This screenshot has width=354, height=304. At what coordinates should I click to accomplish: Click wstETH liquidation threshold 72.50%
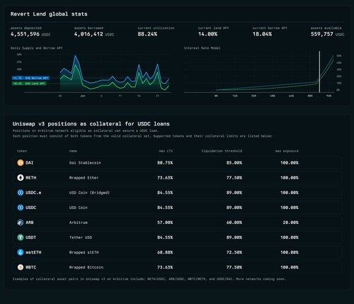coord(234,252)
